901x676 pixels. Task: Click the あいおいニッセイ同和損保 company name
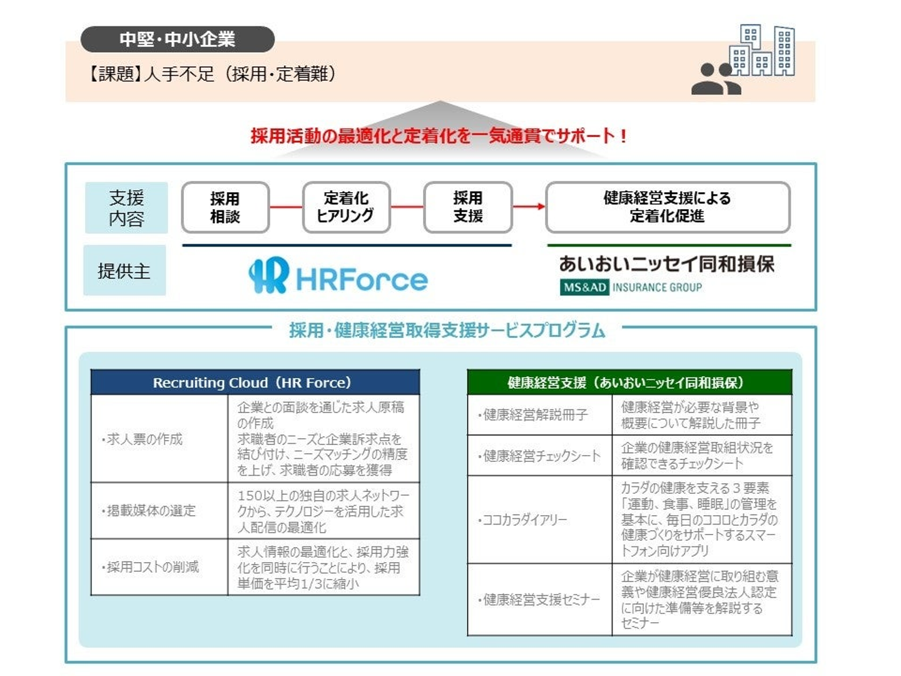pos(666,264)
